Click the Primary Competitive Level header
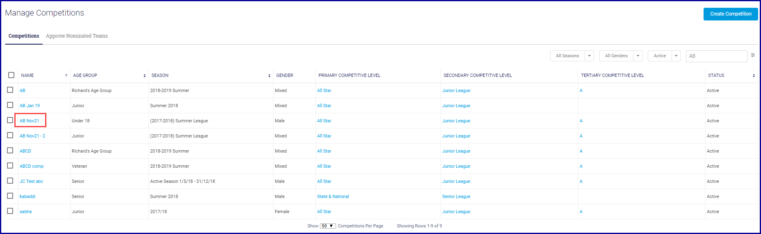 tap(350, 75)
